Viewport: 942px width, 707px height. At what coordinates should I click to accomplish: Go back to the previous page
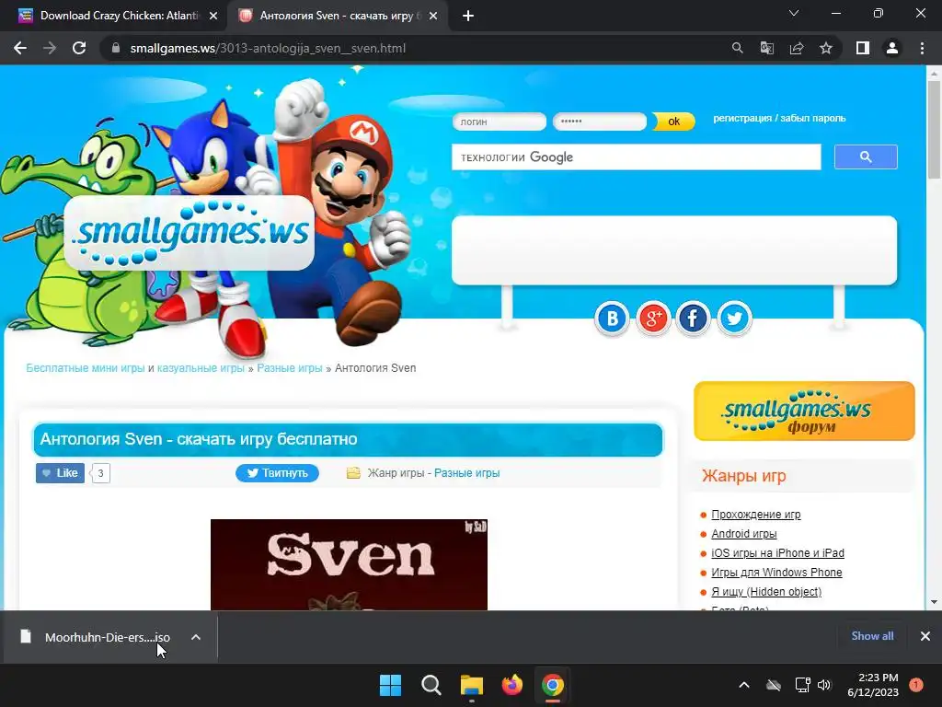[20, 48]
